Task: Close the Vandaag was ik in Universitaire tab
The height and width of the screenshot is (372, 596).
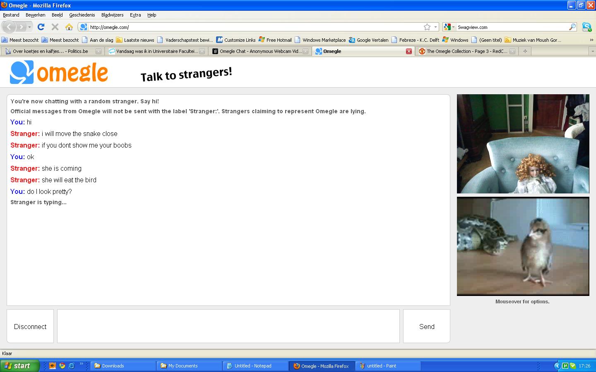Action: 202,51
